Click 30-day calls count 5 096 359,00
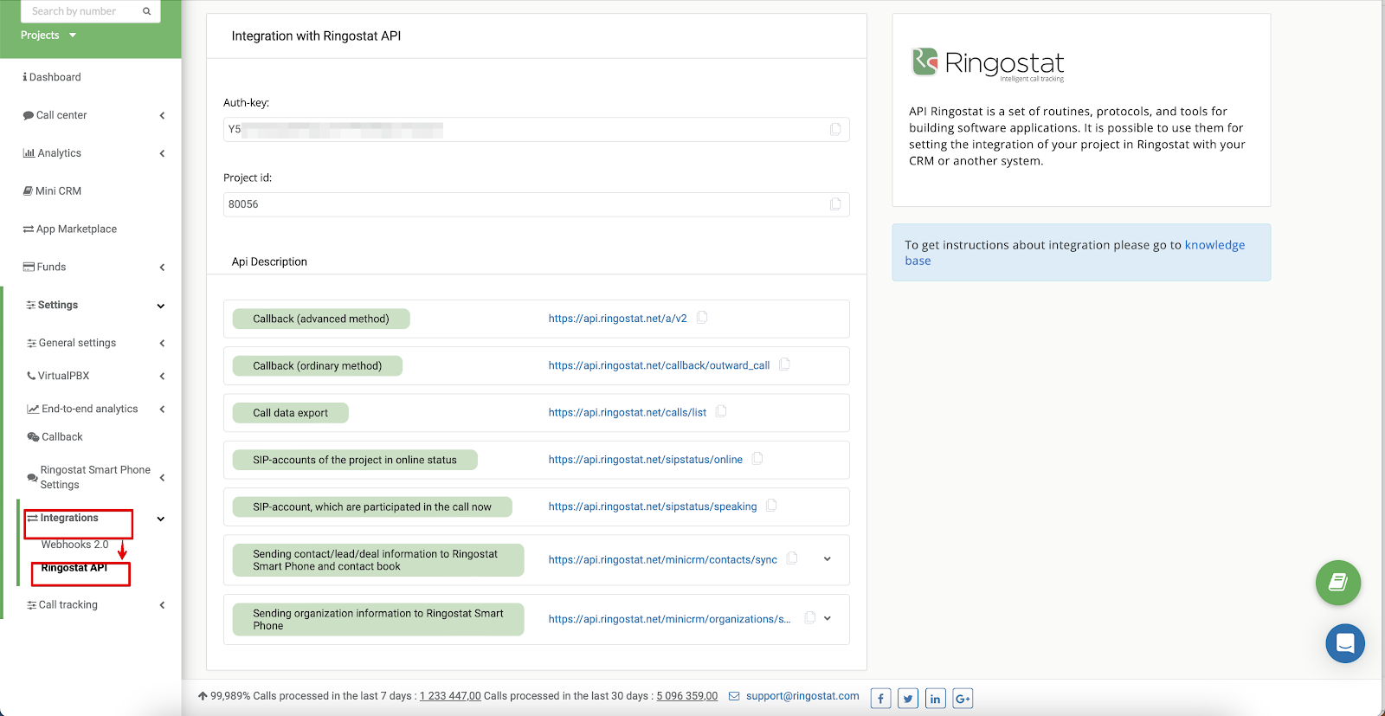Viewport: 1385px width, 716px height. pyautogui.click(x=687, y=696)
